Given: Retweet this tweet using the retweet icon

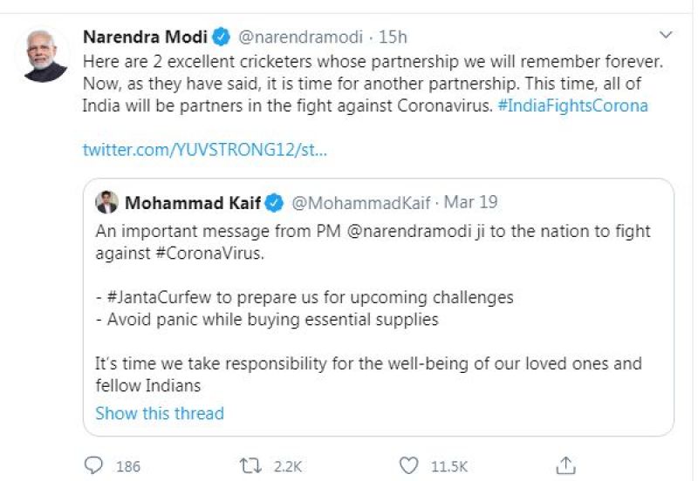Looking at the screenshot, I should tap(251, 465).
